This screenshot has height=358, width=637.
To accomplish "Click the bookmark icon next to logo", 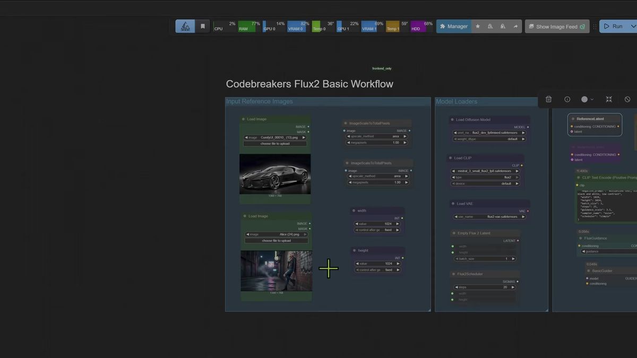I will click(x=202, y=26).
